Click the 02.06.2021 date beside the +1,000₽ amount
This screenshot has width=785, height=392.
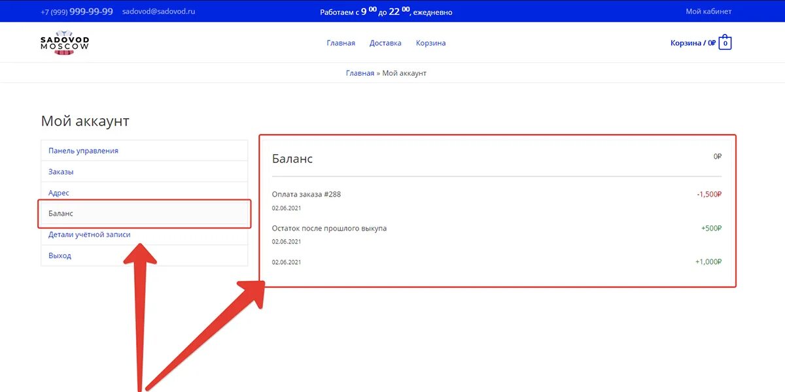[x=287, y=263]
